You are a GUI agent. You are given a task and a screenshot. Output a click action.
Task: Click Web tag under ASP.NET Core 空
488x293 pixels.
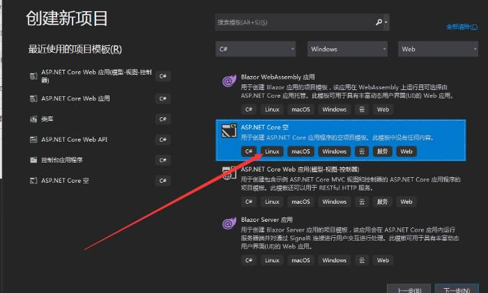[406, 151]
